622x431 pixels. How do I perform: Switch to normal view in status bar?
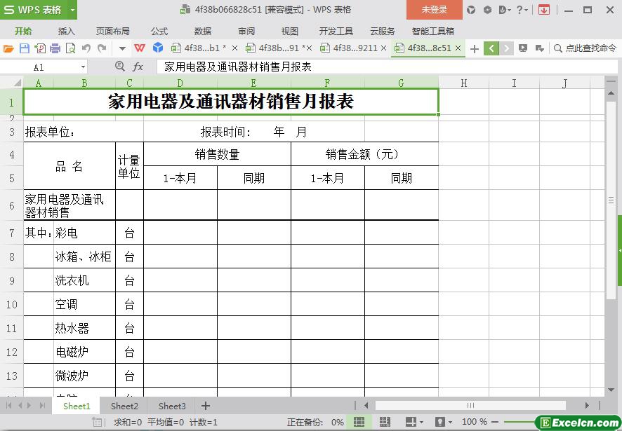click(359, 422)
